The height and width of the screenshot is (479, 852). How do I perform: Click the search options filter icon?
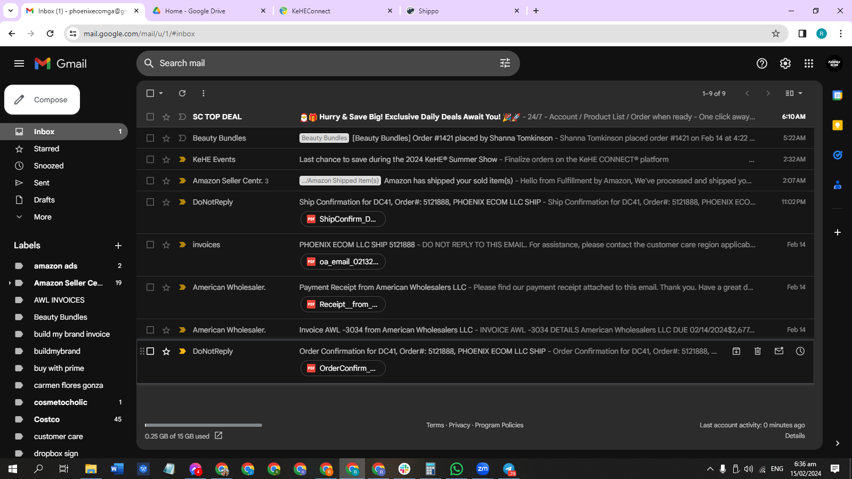[505, 63]
